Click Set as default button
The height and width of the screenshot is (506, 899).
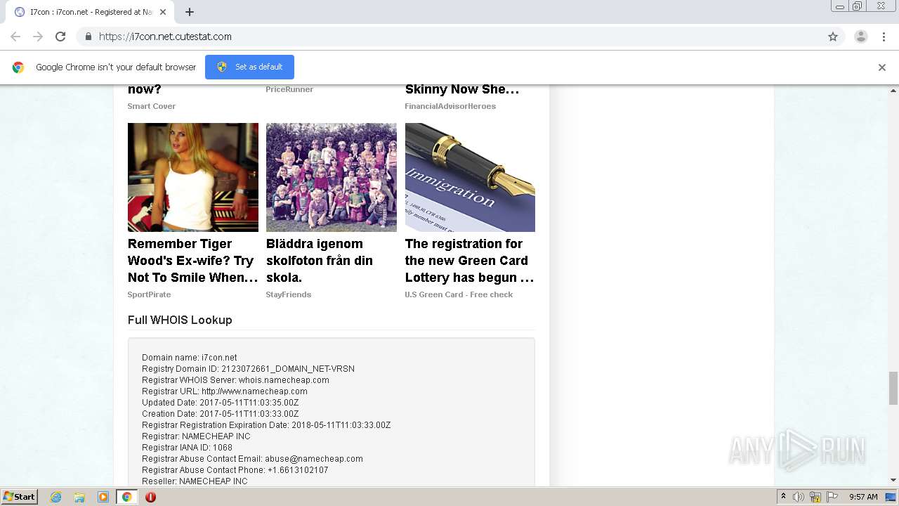(x=249, y=67)
